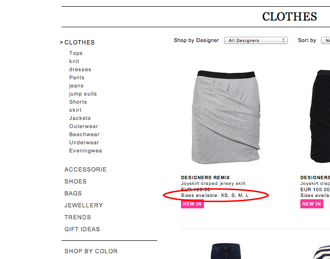
Task: Open the SHOES menu section
Action: tap(75, 182)
